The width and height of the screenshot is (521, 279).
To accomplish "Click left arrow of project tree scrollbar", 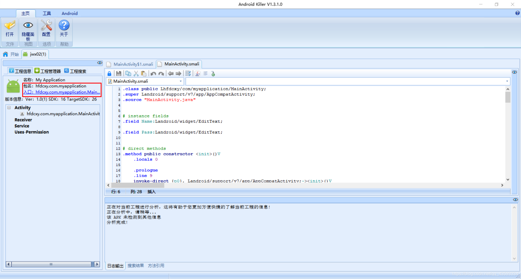I will [x=8, y=264].
